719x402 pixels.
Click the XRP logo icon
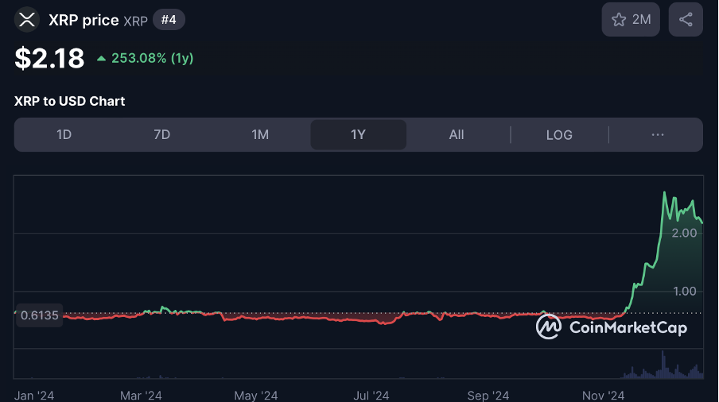[27, 19]
